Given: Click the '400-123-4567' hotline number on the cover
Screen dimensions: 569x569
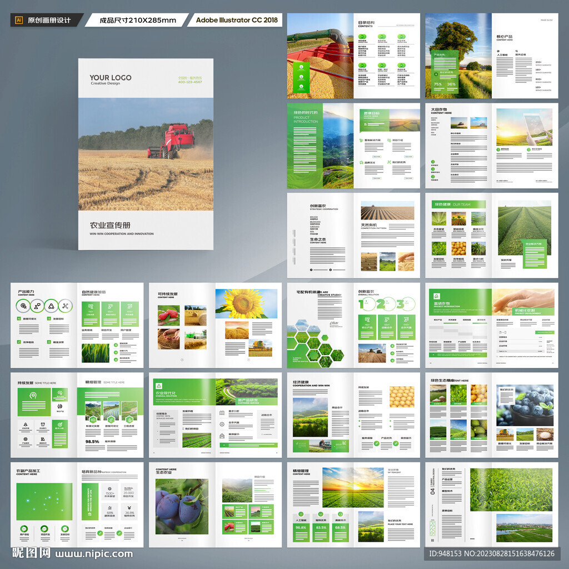Looking at the screenshot, I should point(190,82).
